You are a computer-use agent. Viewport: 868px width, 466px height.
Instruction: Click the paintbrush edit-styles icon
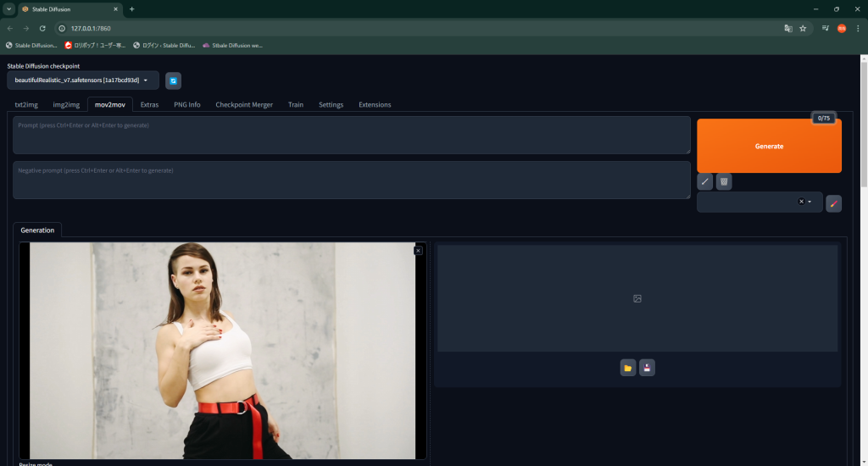click(x=834, y=202)
